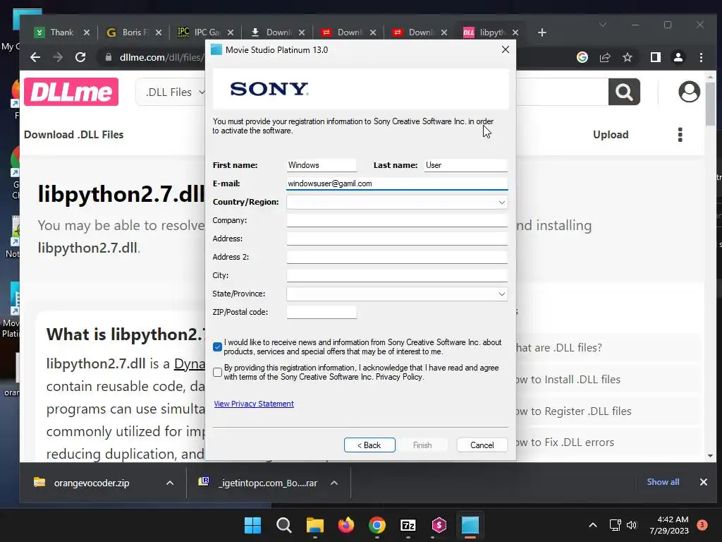
Task: Check the Privacy Policy acknowledgement checkbox
Action: coord(218,373)
